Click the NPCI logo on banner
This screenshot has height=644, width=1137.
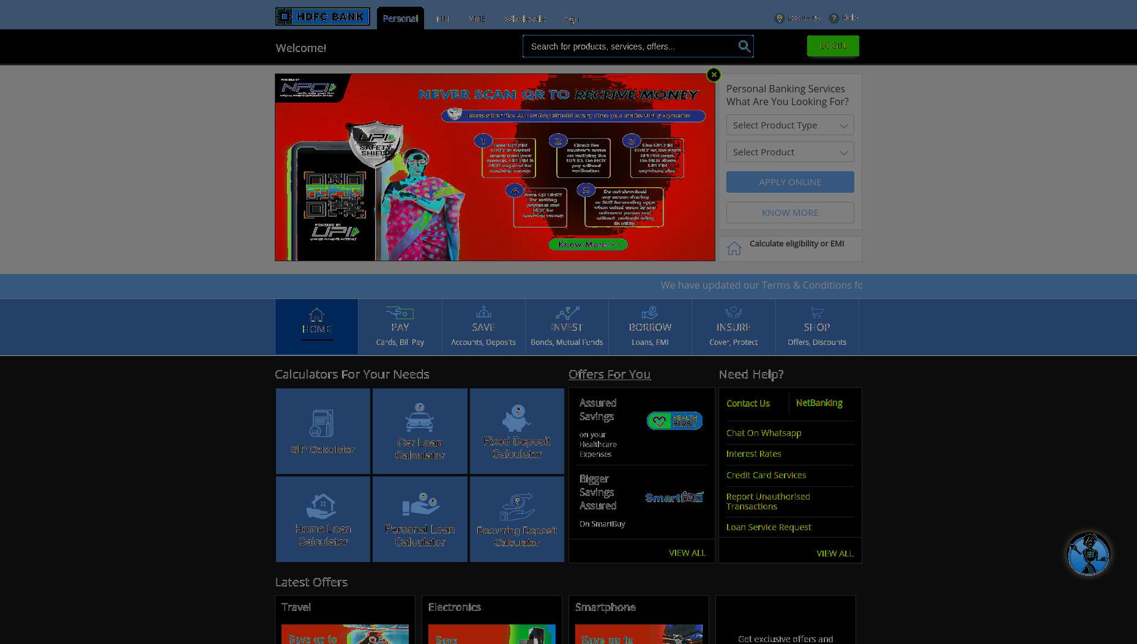point(308,88)
